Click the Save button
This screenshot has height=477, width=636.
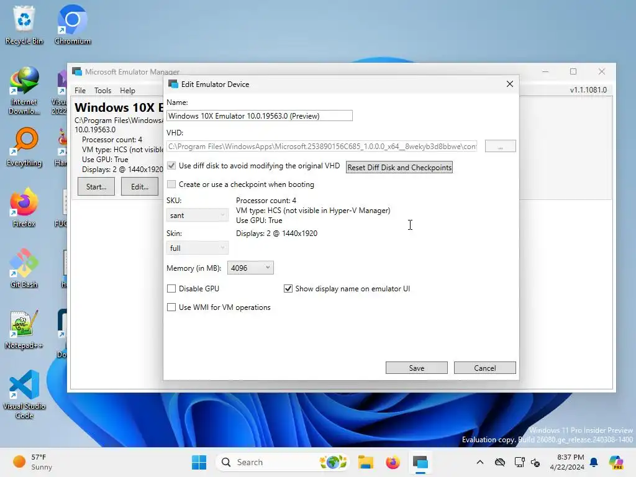tap(417, 368)
